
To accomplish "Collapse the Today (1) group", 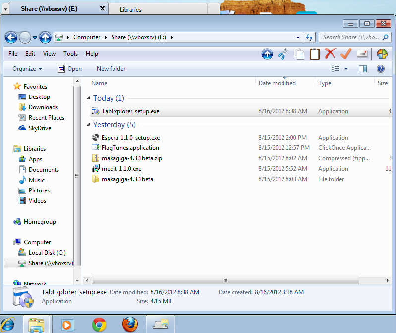I will point(89,98).
